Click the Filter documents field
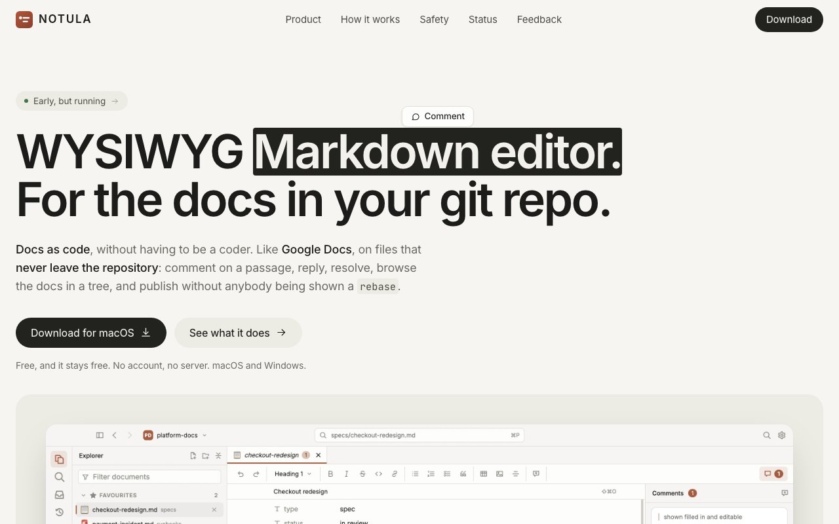This screenshot has width=839, height=524. [149, 477]
